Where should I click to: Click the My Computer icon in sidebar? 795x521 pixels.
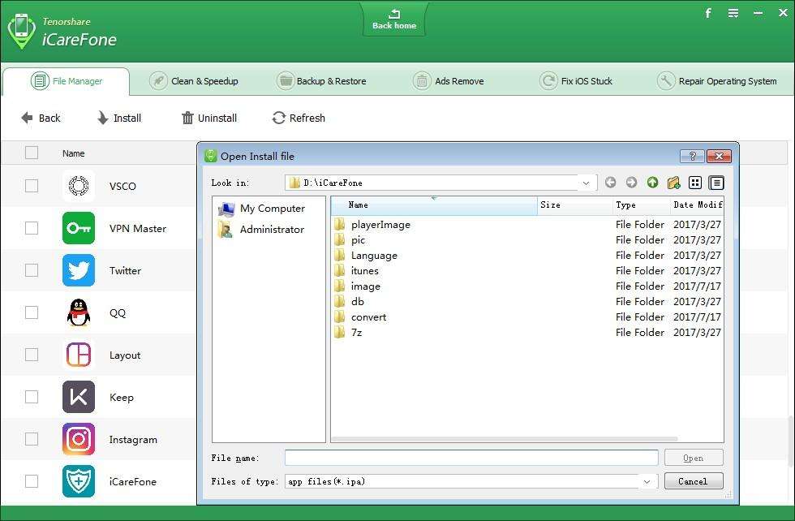coord(226,209)
